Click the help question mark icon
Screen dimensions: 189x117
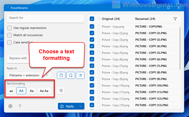pyautogui.click(x=20, y=106)
